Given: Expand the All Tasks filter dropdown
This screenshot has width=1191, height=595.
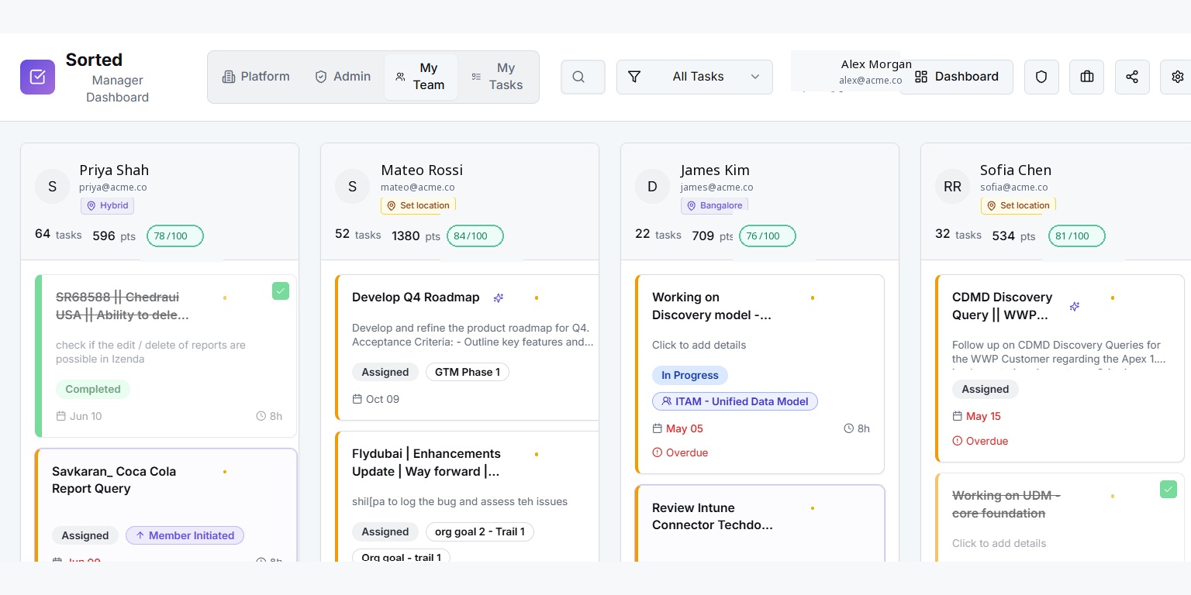Looking at the screenshot, I should 695,77.
